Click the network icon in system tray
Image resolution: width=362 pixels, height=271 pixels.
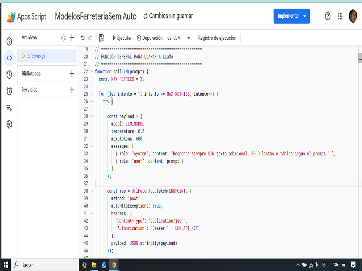(311, 265)
